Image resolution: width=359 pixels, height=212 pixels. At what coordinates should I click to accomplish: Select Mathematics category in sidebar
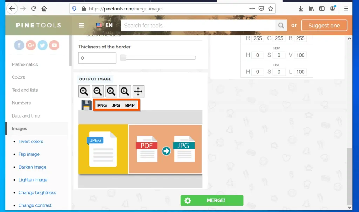tap(25, 64)
